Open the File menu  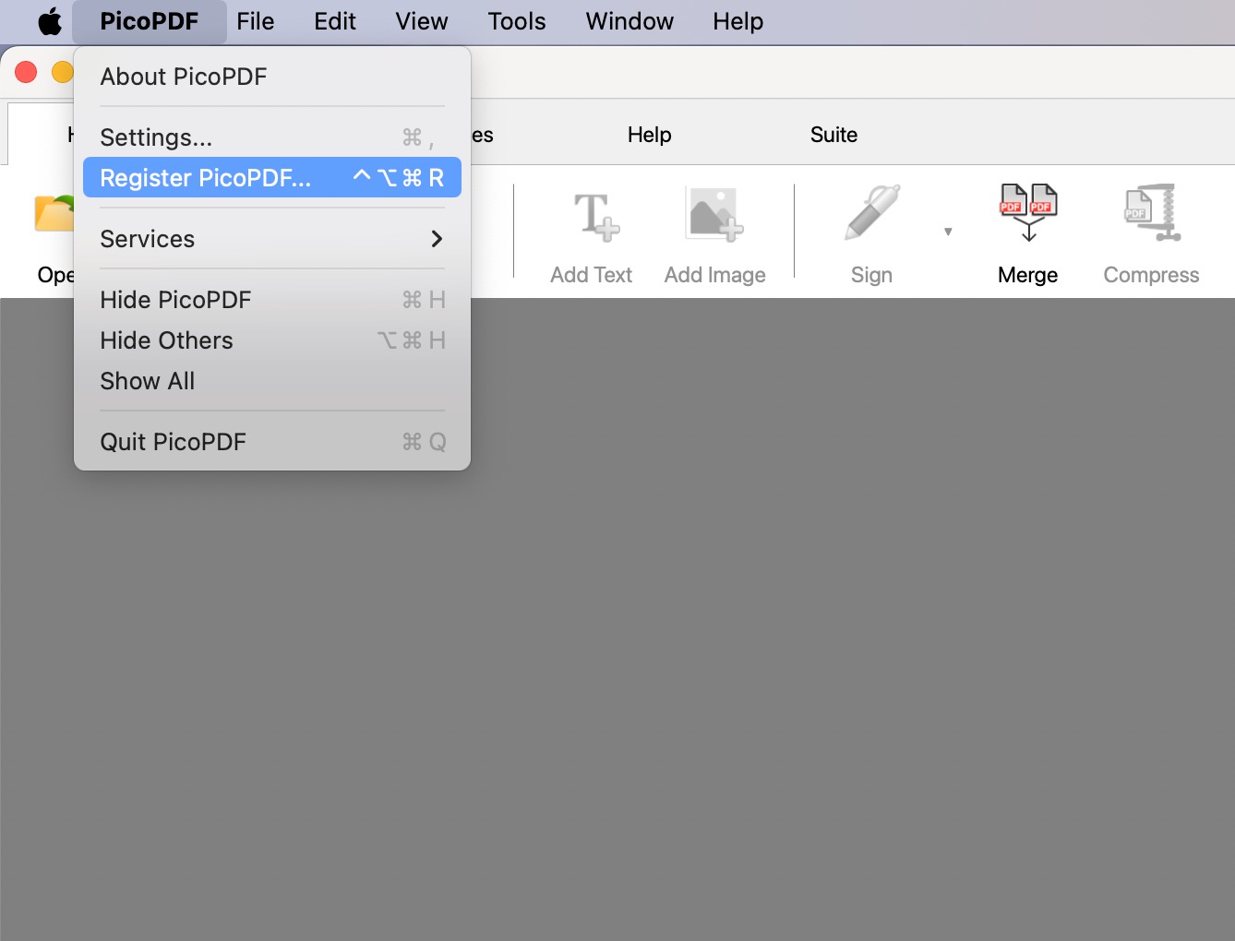[x=255, y=21]
